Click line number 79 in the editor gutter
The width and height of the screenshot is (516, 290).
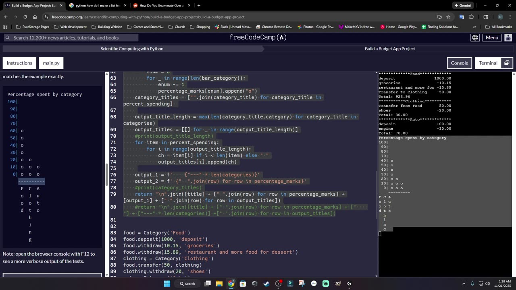(x=113, y=194)
